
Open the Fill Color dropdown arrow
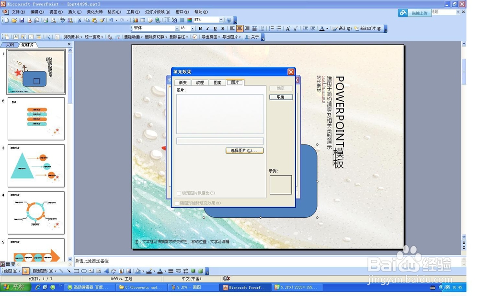pos(143,271)
